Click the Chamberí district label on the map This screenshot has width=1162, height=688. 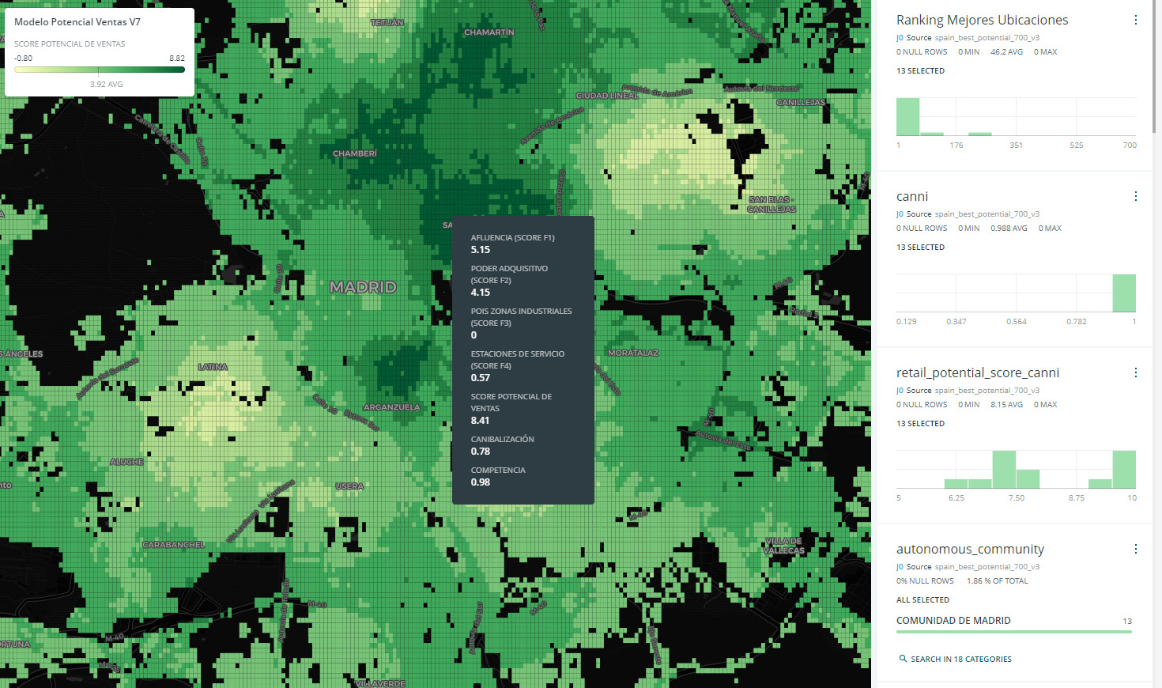click(x=355, y=153)
